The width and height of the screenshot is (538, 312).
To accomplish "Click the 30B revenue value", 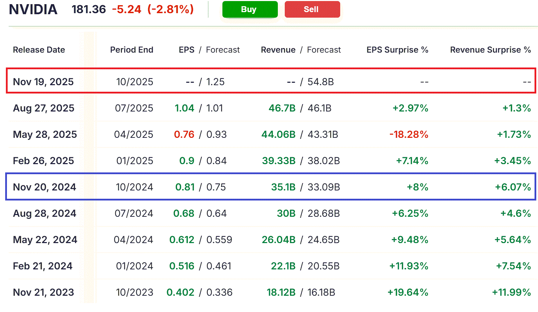I will coord(286,213).
